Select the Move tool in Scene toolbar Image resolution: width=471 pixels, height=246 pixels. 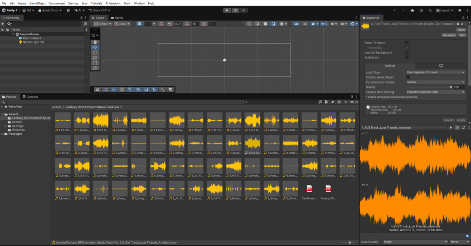click(x=95, y=47)
